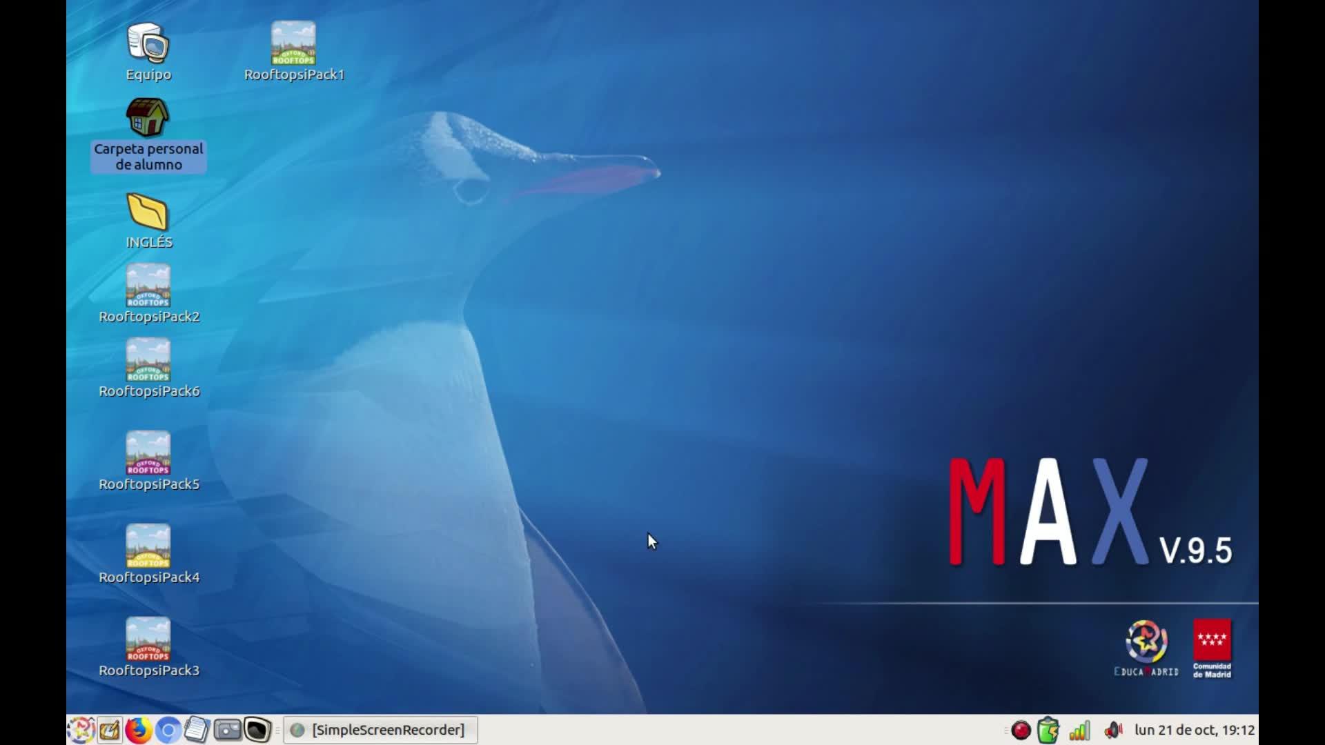This screenshot has height=745, width=1325.
Task: Select the SimpleScreenRecorder taskbar window
Action: coord(380,730)
